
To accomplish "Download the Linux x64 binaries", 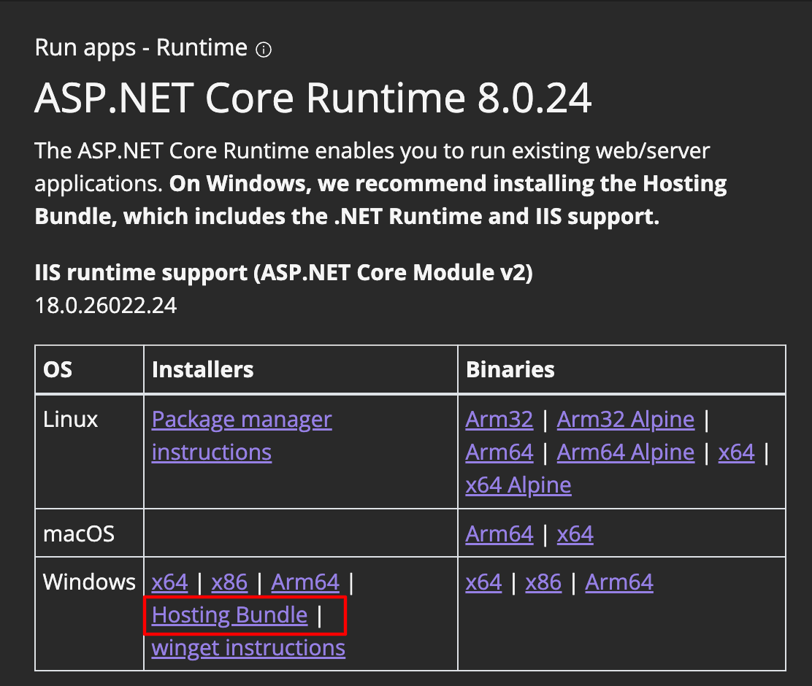I will 737,452.
